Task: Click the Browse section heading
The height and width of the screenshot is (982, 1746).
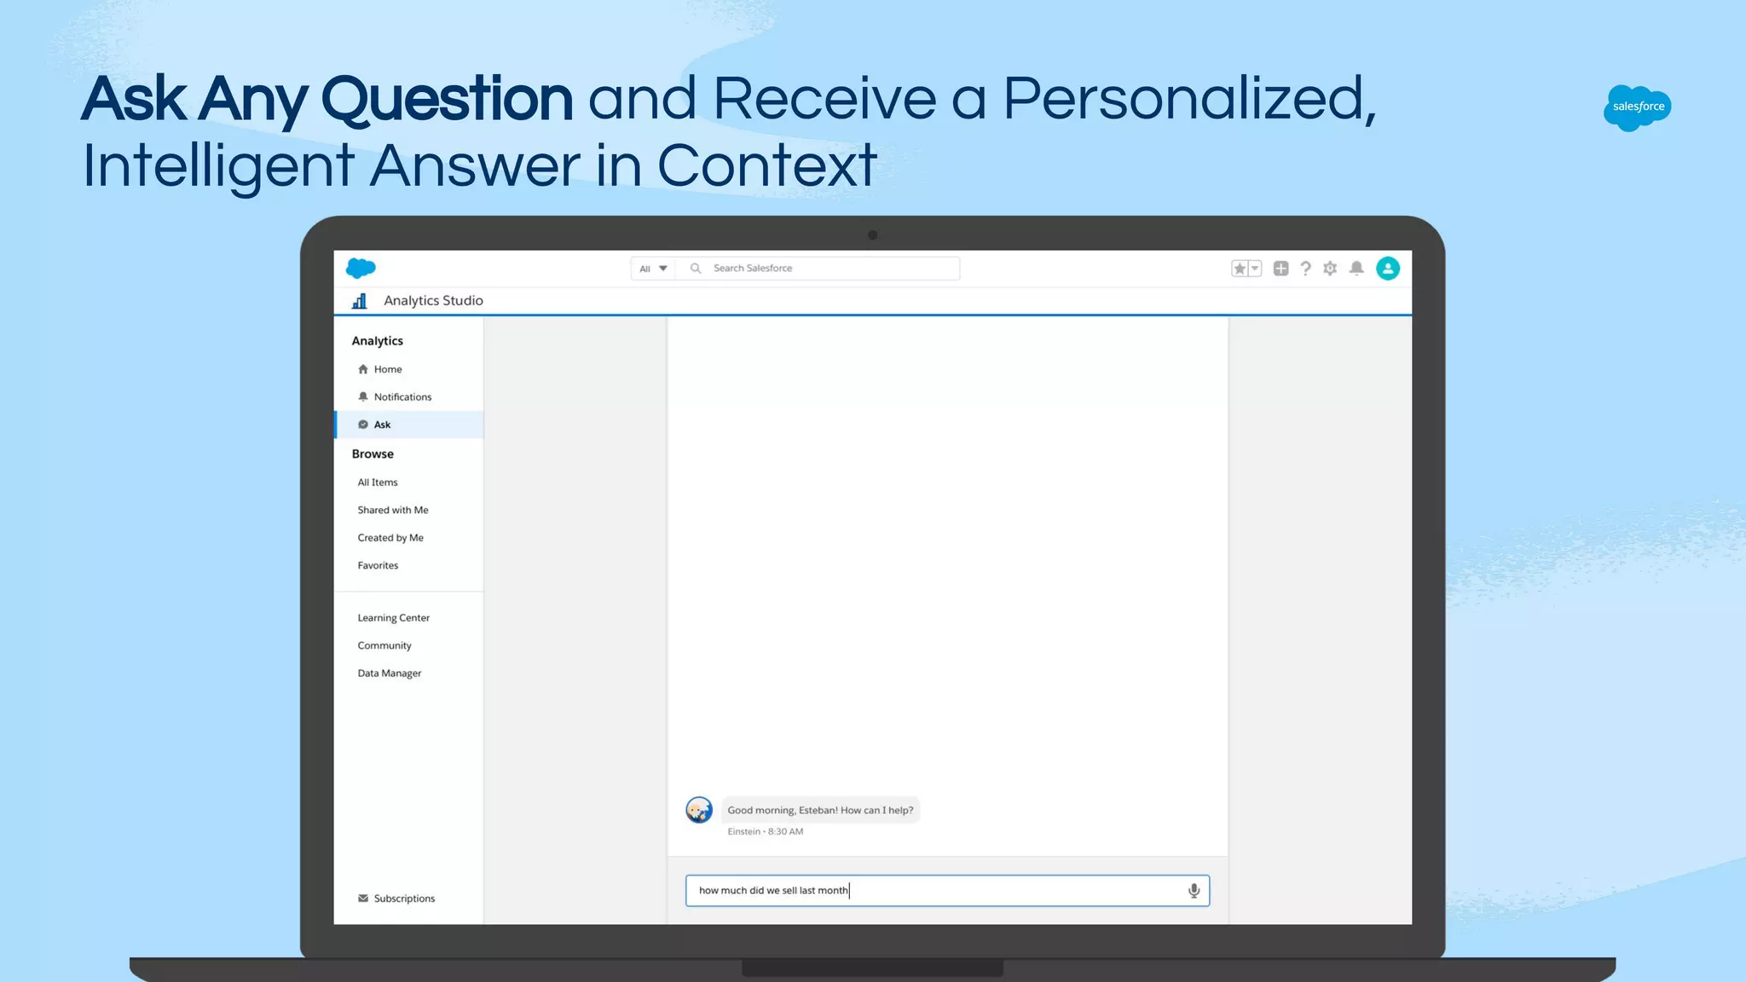Action: [x=373, y=454]
